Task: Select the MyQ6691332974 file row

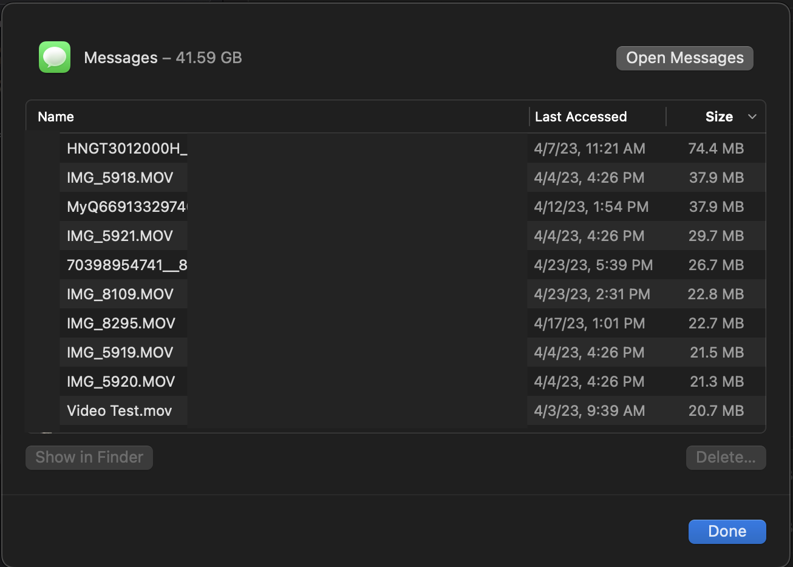Action: 127,207
